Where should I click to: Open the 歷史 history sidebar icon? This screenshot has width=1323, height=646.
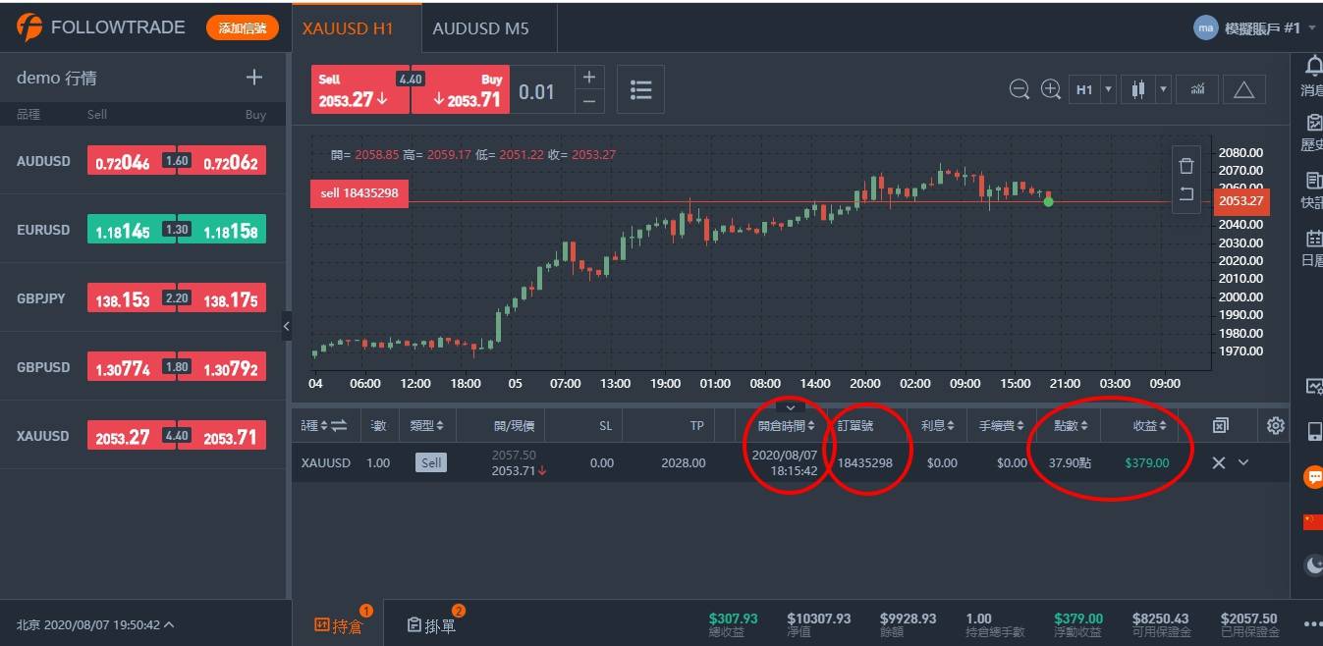pyautogui.click(x=1312, y=123)
